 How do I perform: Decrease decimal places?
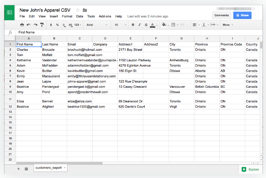64,25
